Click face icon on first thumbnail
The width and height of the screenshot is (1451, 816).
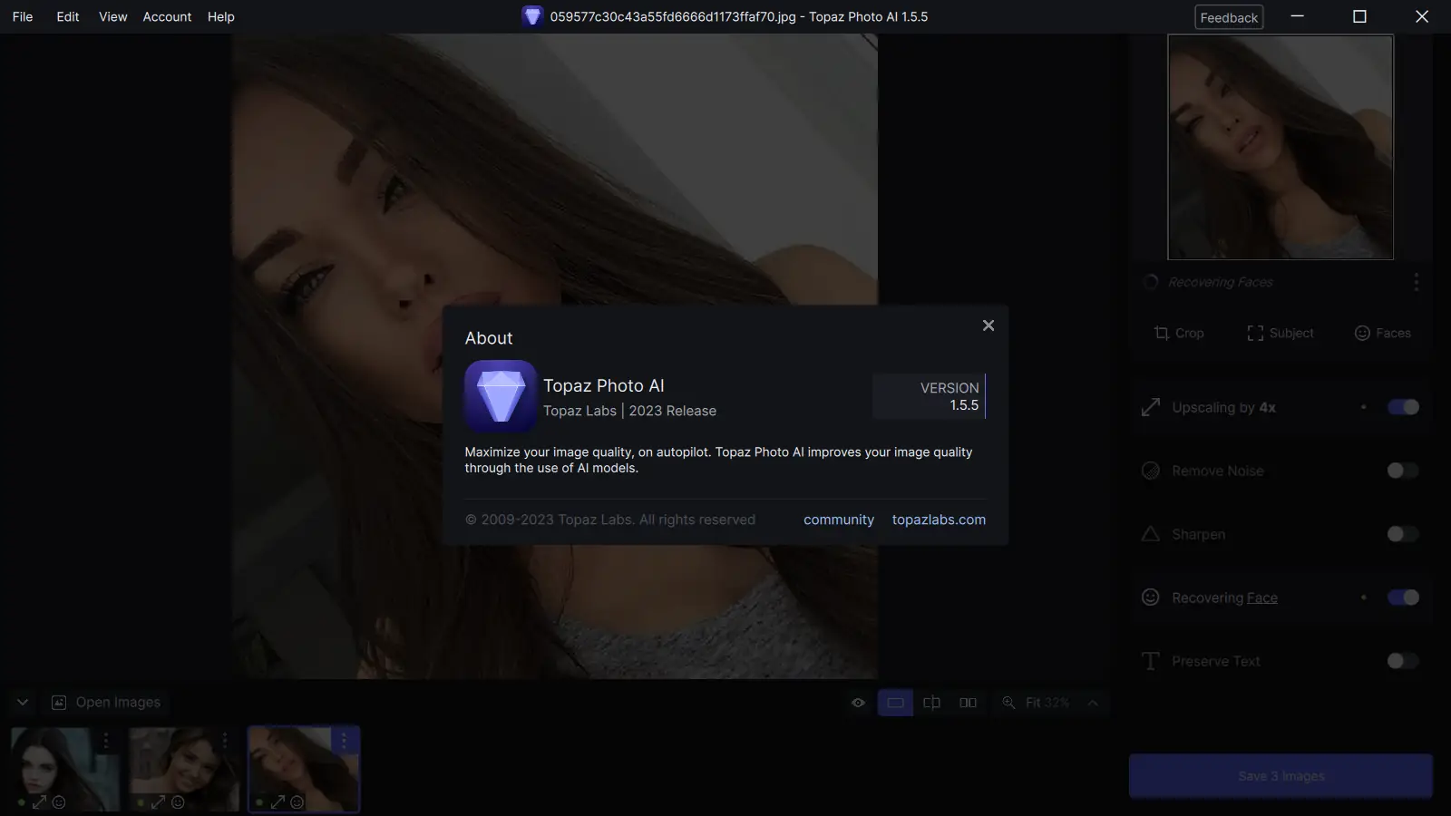point(59,802)
